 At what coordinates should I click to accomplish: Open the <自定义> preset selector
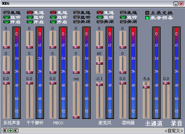point(174,131)
